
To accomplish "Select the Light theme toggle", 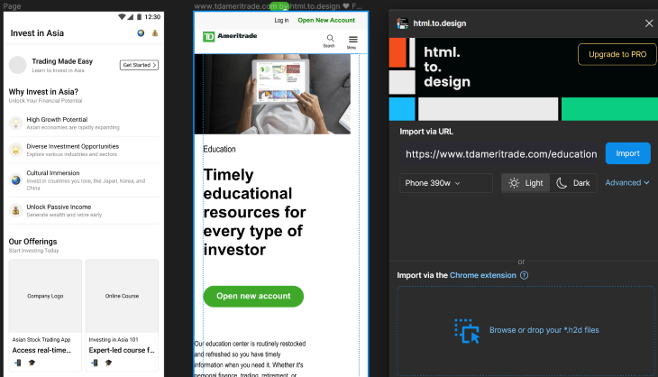I will [525, 183].
